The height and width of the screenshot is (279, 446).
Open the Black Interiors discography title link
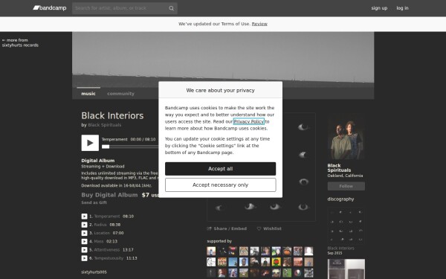(340, 248)
